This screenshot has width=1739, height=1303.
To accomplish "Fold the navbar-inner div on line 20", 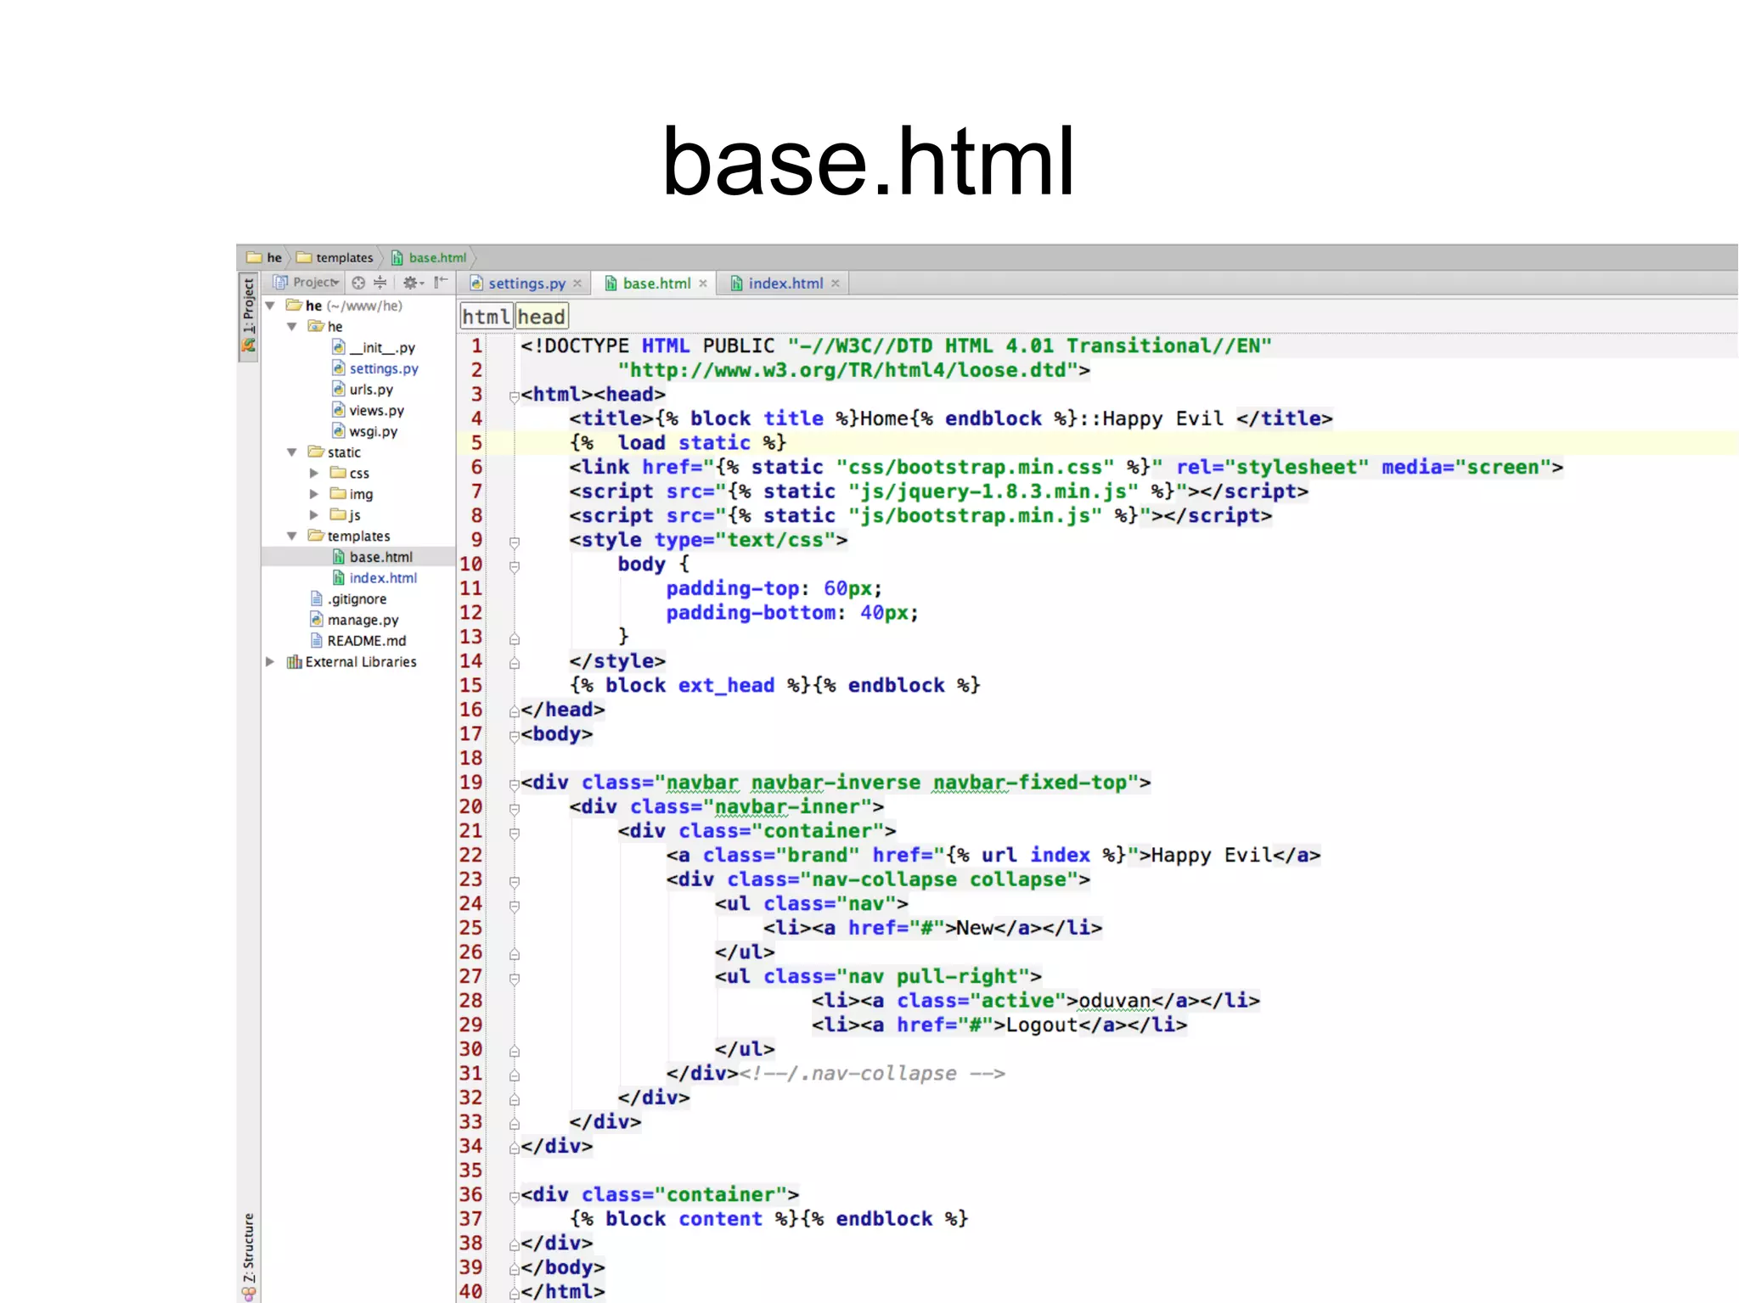I will pos(515,809).
